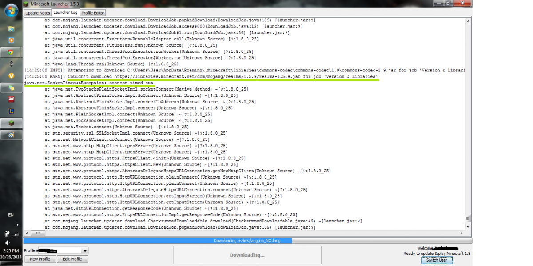Click the blue L taskbar icon

11,111
